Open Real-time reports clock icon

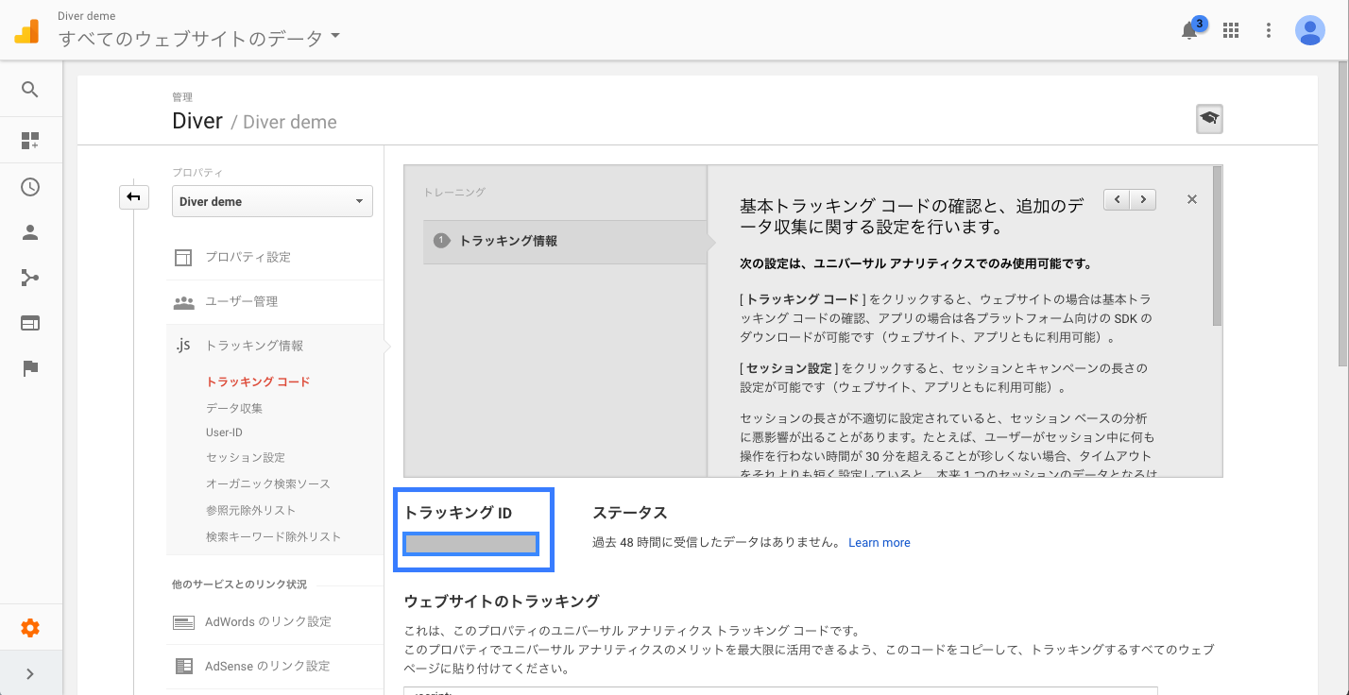(30, 187)
